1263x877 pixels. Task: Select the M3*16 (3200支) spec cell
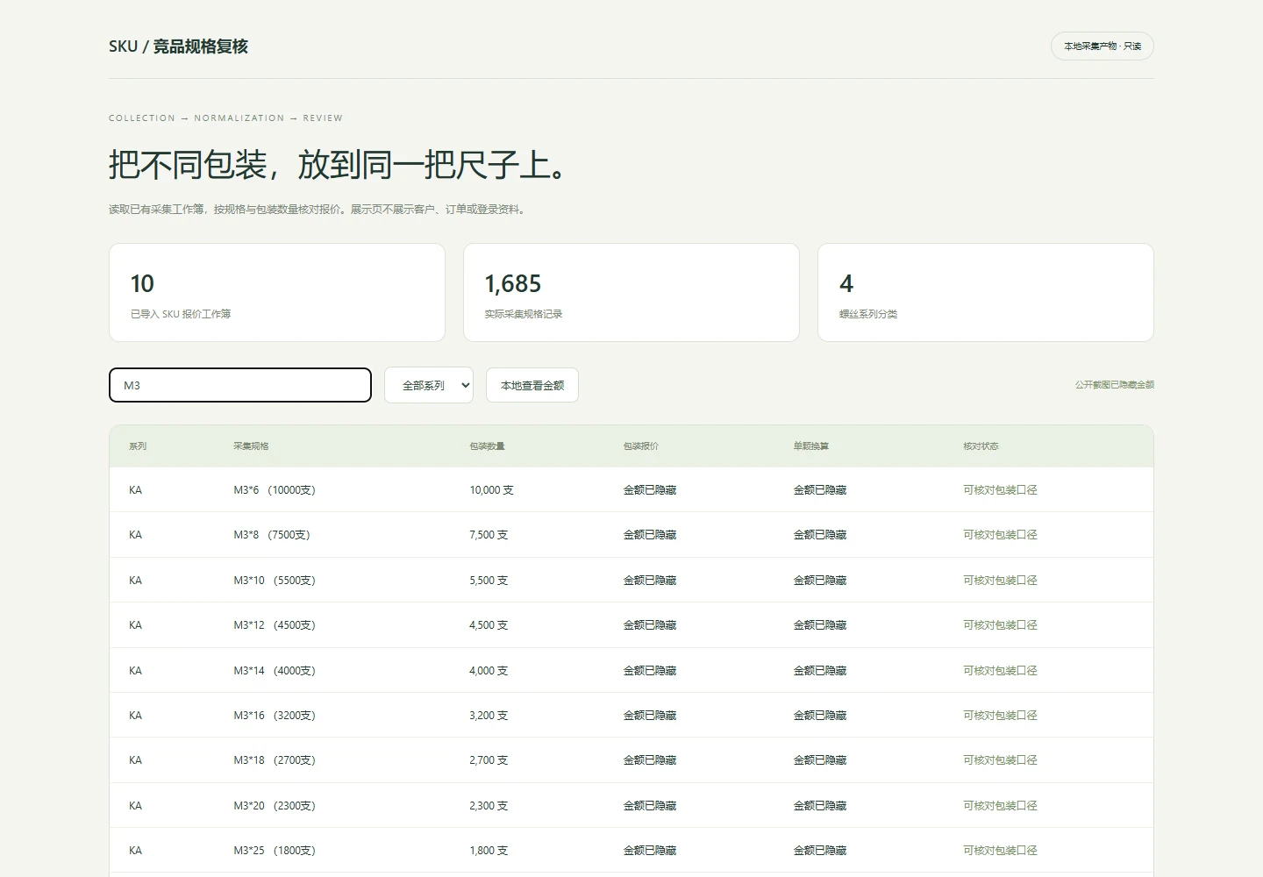(x=275, y=716)
